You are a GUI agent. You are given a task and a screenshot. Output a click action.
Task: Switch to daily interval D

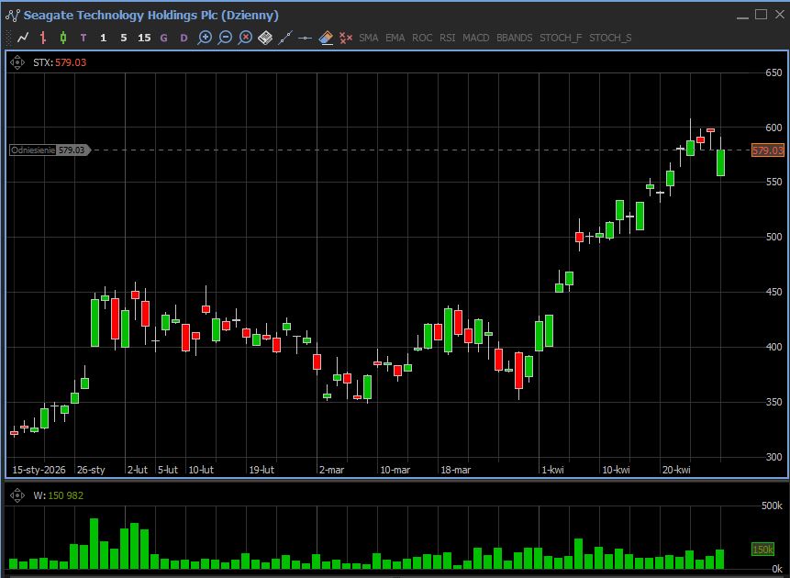(x=184, y=38)
